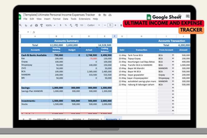Open BCA dropdown for nabung di tabungan saham
207x138 pixels.
coord(173,84)
